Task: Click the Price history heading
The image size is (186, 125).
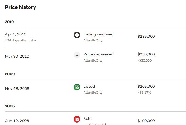Action: point(21,7)
